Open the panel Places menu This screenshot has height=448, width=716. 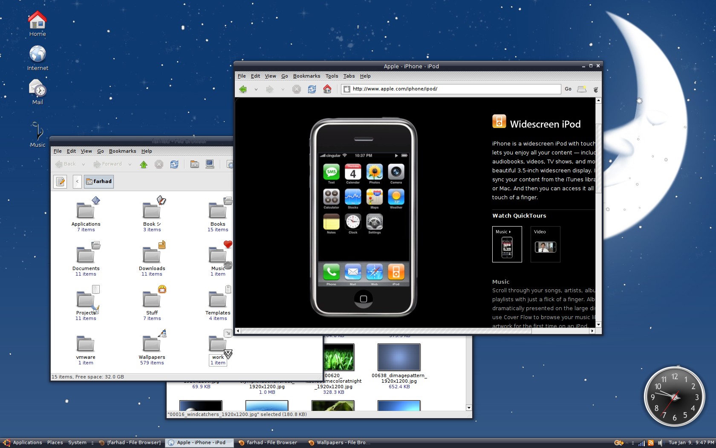point(55,443)
